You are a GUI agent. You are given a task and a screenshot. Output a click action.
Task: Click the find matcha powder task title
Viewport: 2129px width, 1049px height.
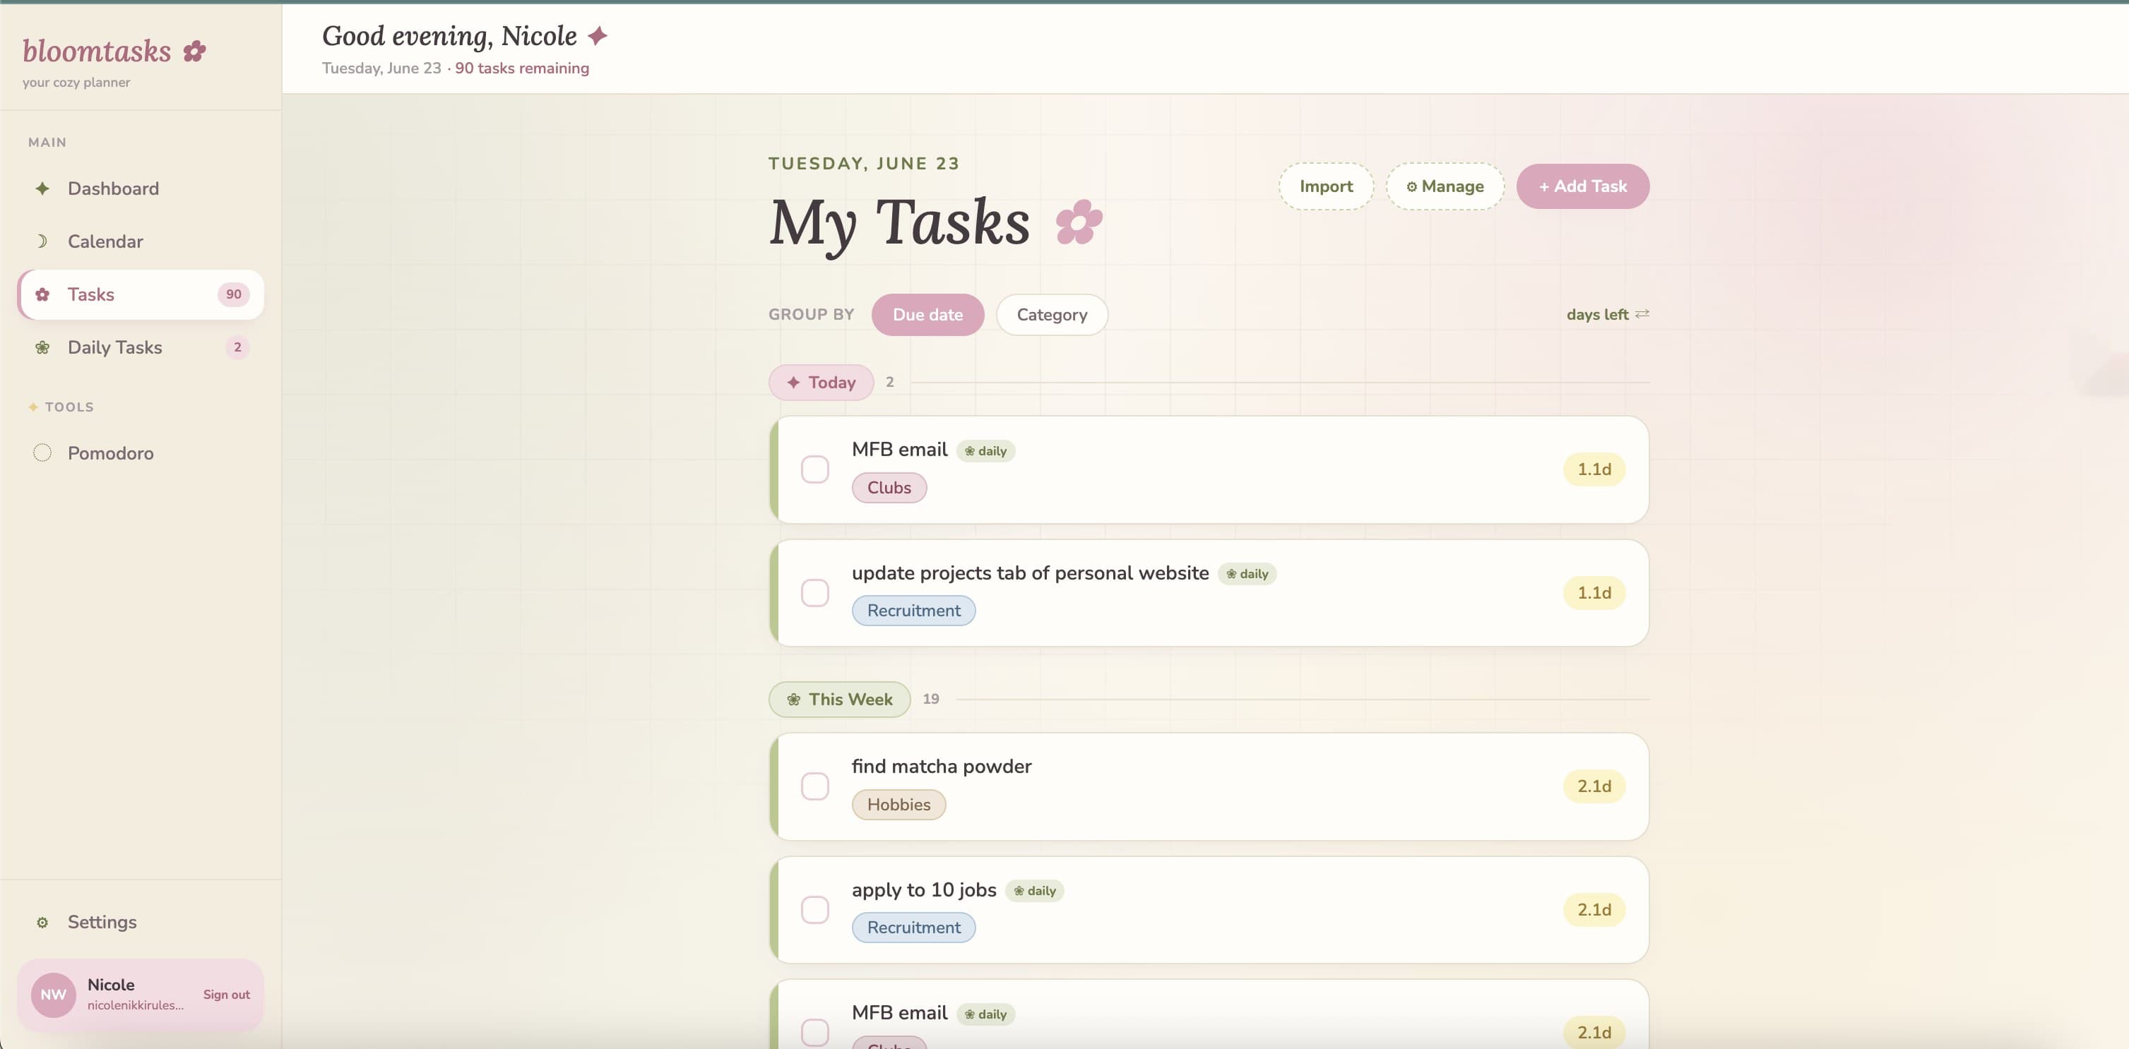[942, 767]
